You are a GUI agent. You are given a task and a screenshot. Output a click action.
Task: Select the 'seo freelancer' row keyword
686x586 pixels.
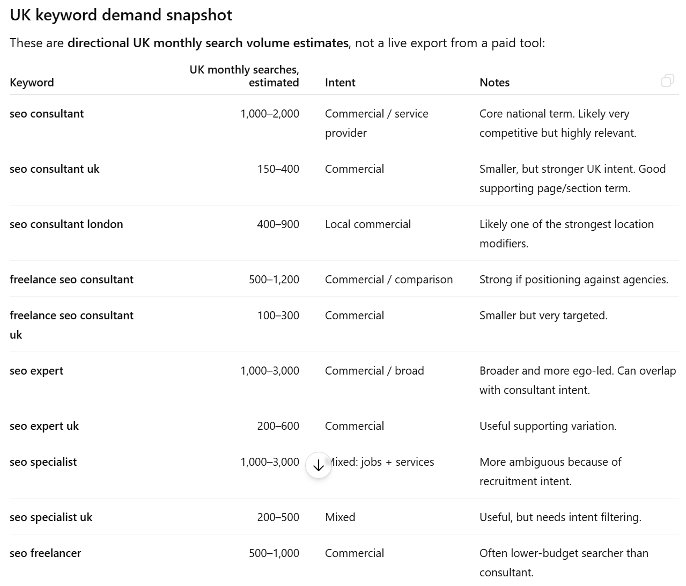(x=45, y=553)
